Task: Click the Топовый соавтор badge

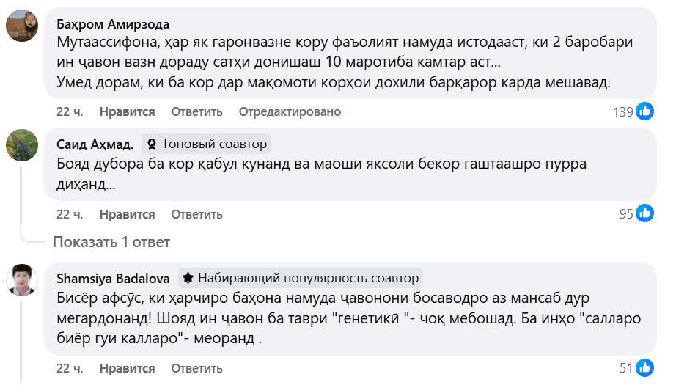Action: pos(206,144)
